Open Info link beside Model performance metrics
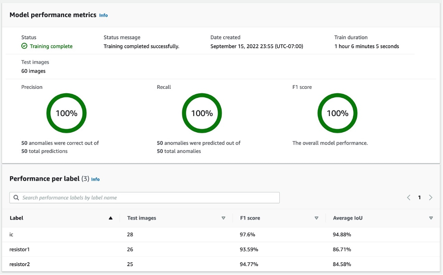 [x=103, y=15]
